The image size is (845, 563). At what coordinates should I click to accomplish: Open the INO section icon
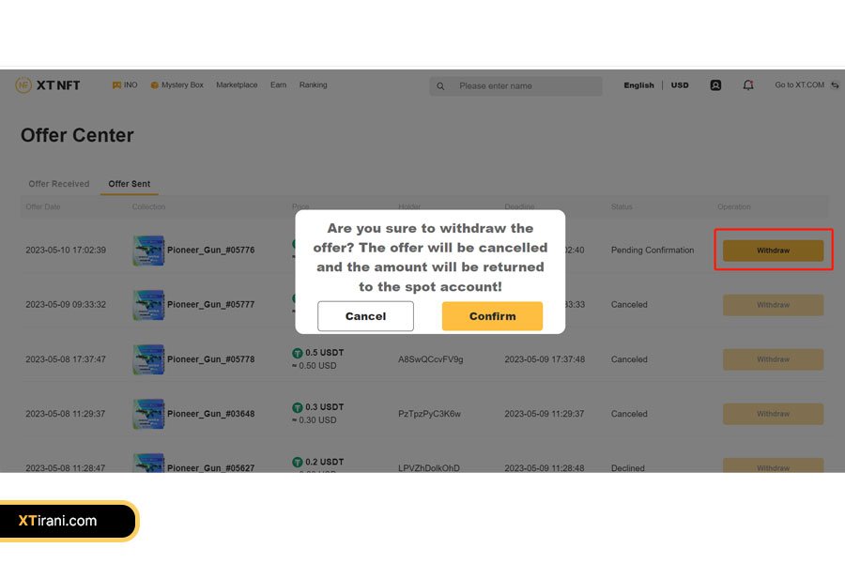click(x=116, y=85)
